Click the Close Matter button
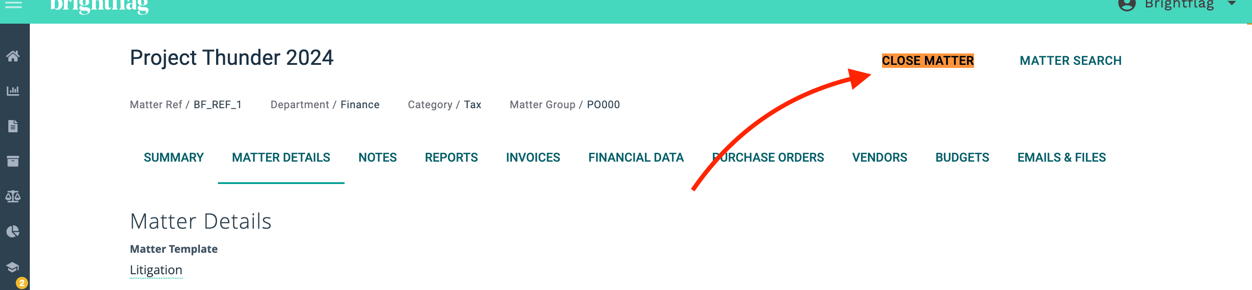 click(x=928, y=61)
